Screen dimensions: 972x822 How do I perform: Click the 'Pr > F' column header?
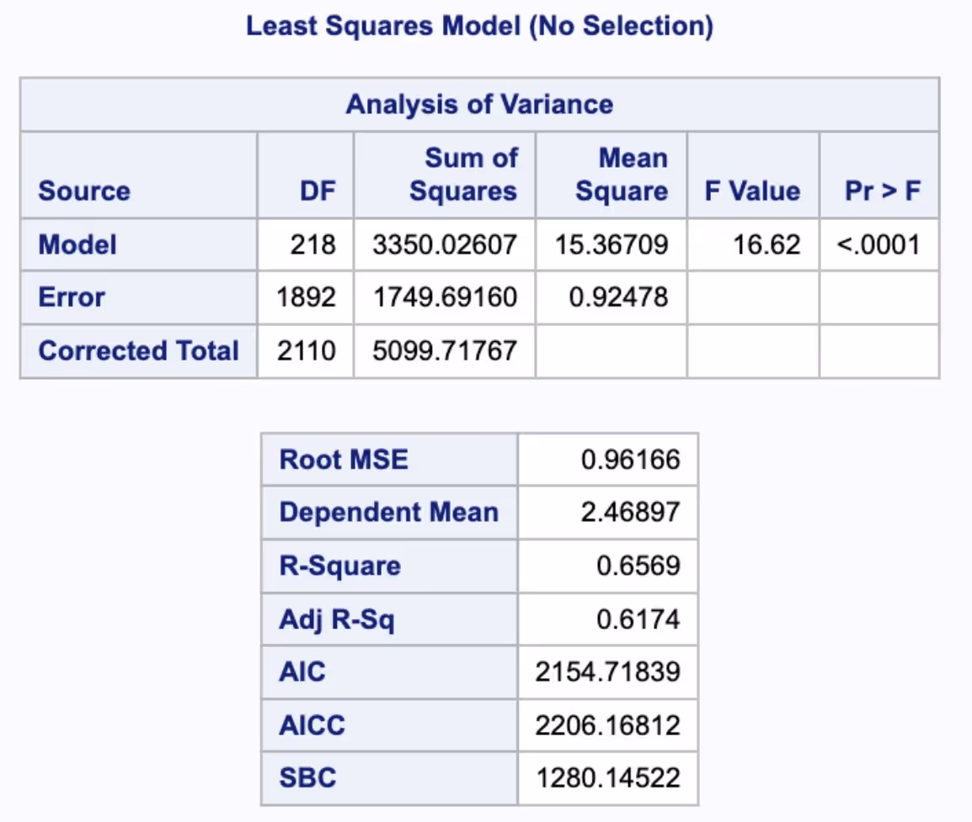pyautogui.click(x=883, y=191)
